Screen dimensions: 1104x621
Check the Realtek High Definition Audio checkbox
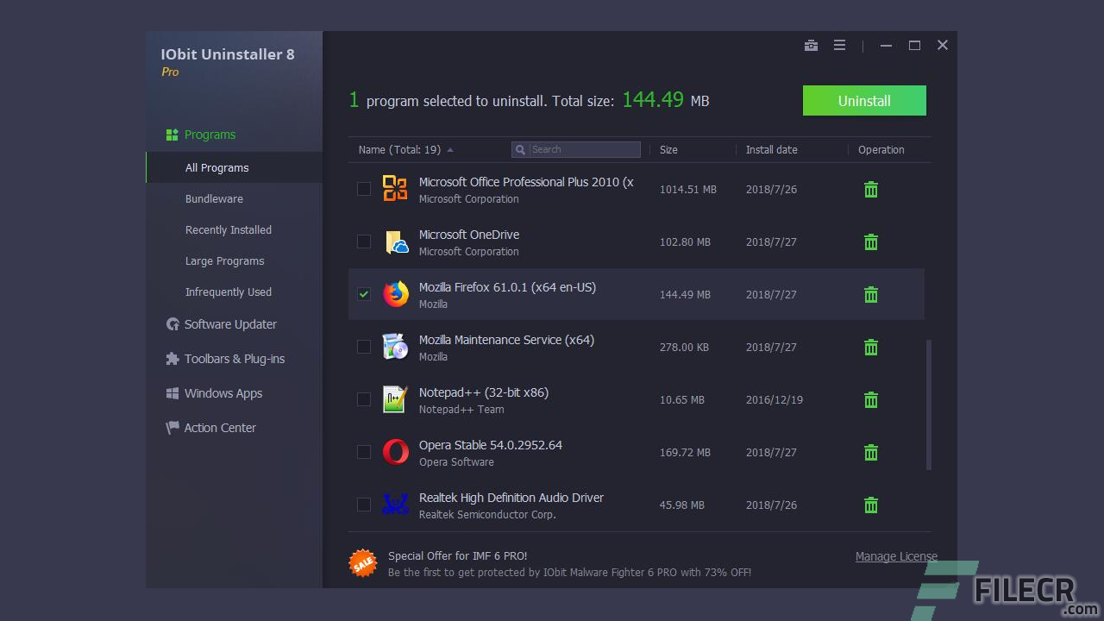pos(364,505)
